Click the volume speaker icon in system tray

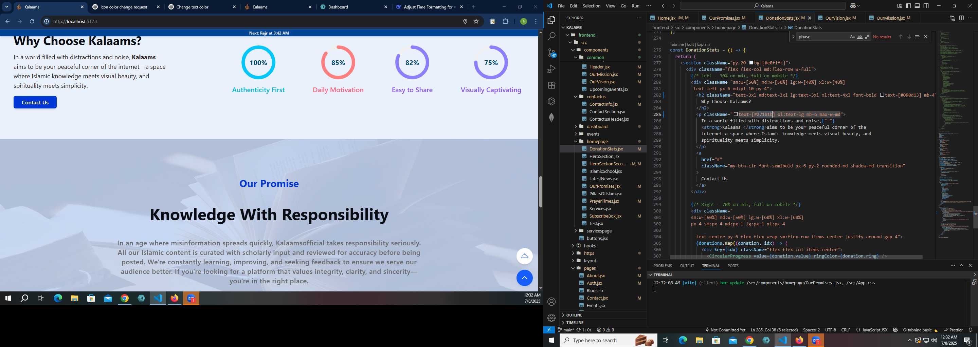(x=934, y=340)
